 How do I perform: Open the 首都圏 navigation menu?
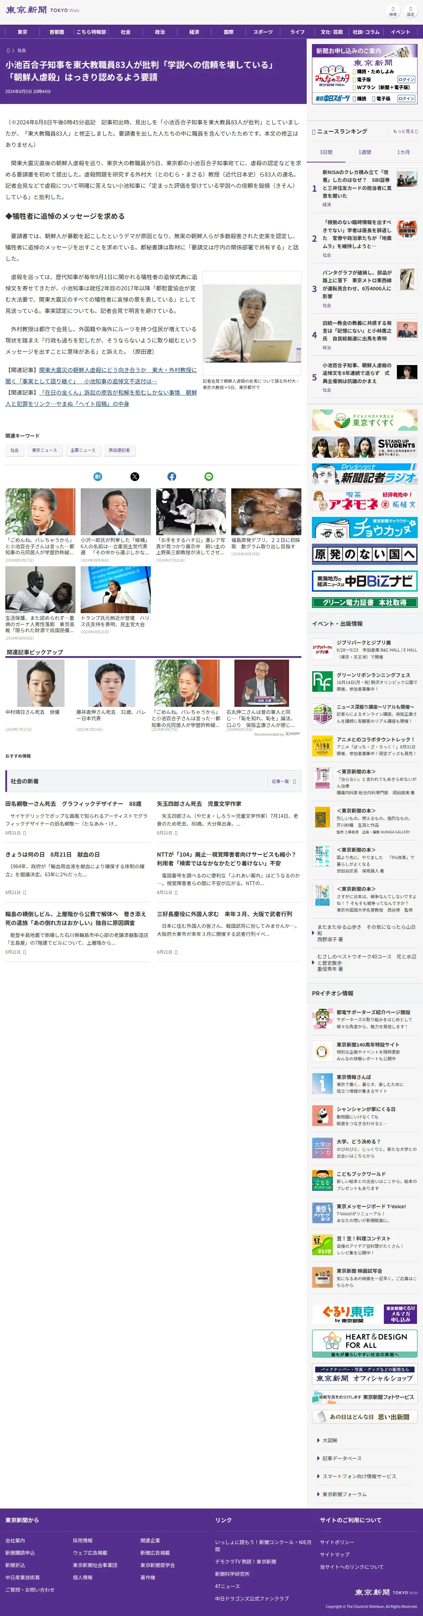coord(56,32)
